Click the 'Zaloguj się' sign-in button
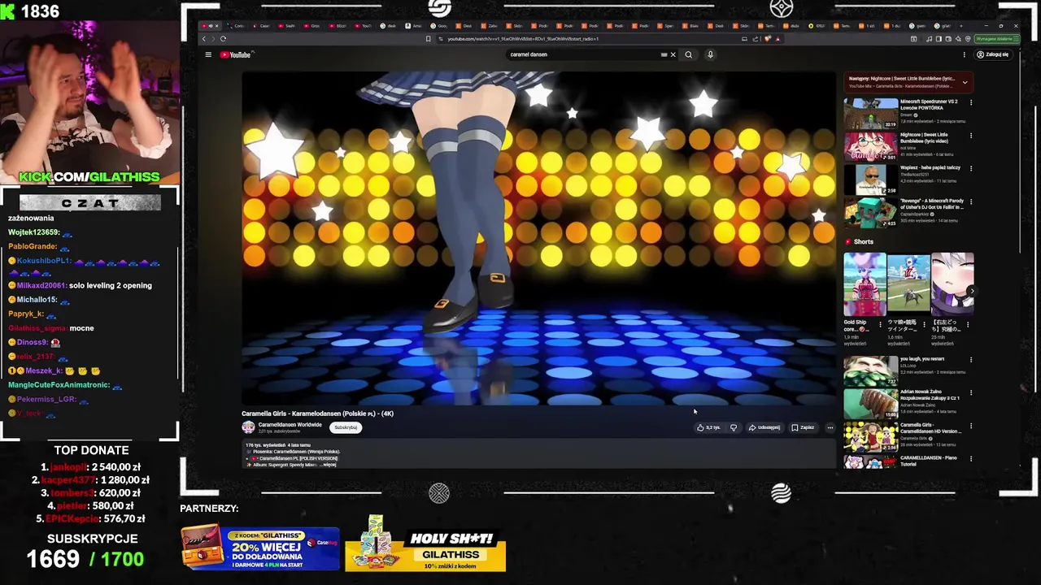Viewport: 1041px width, 585px height. tap(992, 54)
